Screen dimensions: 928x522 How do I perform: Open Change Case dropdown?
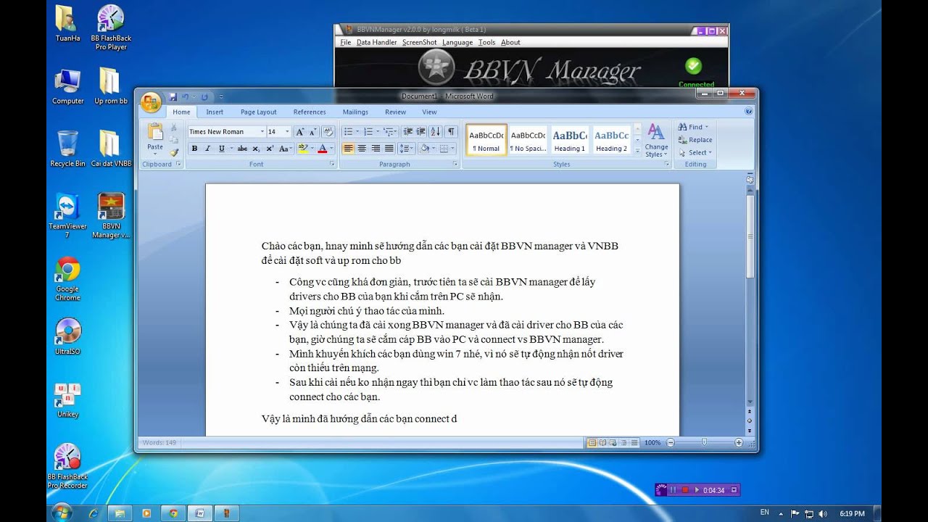(285, 149)
